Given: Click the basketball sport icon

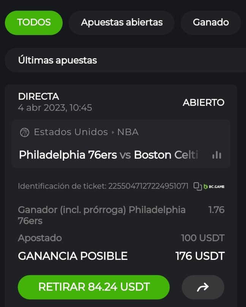Looking at the screenshot, I should pos(25,132).
